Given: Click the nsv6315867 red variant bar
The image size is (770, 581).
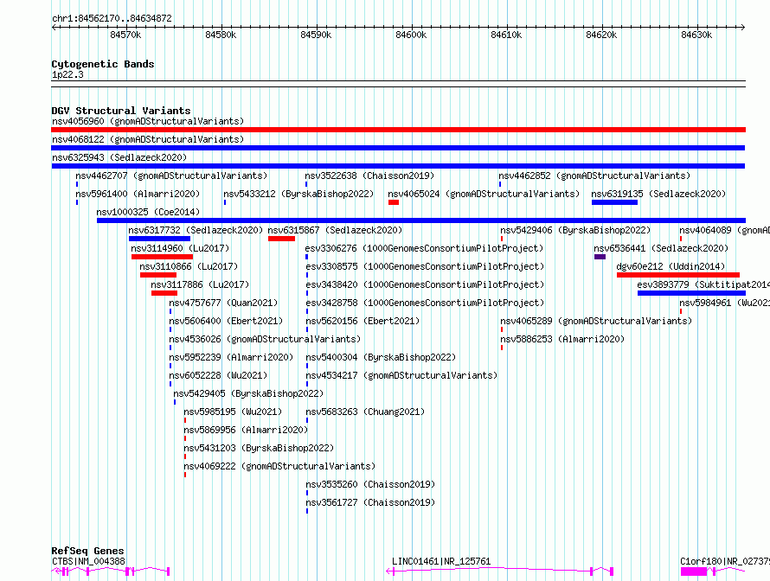Looking at the screenshot, I should point(281,239).
